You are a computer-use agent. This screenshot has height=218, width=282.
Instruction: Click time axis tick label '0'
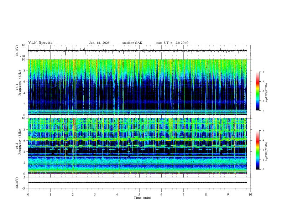point(28,194)
